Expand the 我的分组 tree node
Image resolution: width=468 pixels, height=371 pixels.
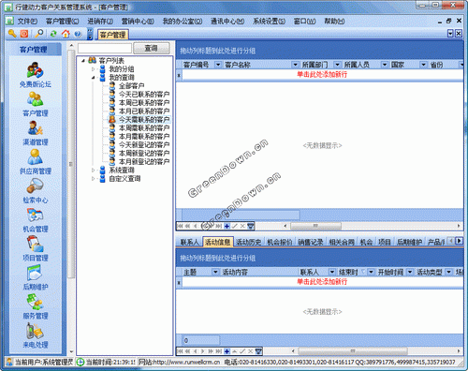click(x=93, y=69)
